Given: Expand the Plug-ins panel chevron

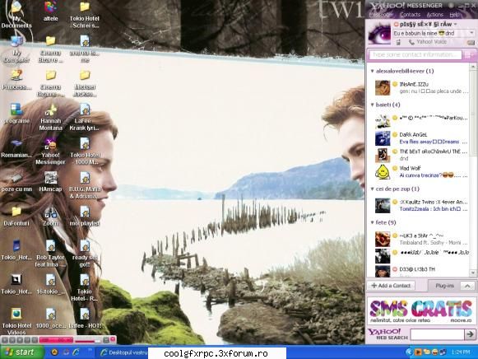Looking at the screenshot, I should (467, 286).
